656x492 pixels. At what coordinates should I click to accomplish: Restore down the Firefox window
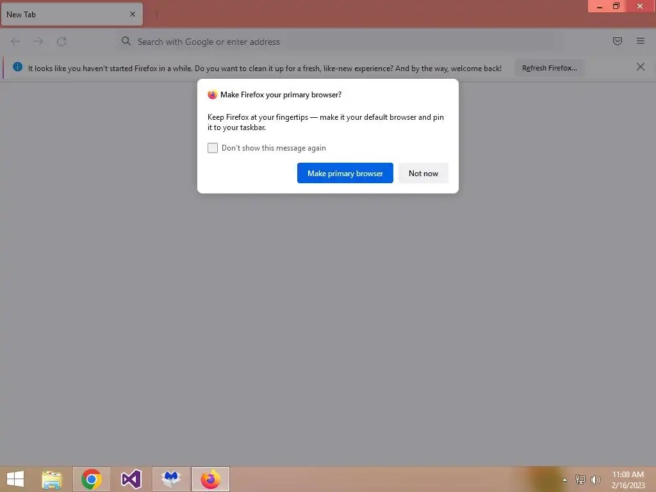coord(616,6)
